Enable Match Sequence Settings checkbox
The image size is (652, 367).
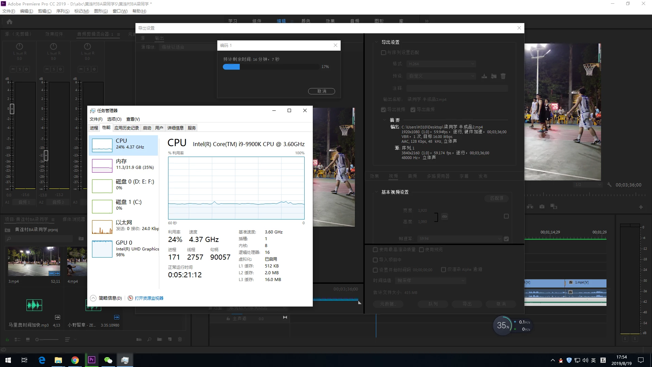coord(383,53)
